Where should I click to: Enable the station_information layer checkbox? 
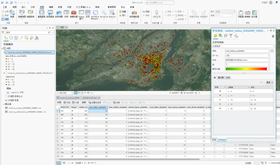pyautogui.click(x=6, y=73)
